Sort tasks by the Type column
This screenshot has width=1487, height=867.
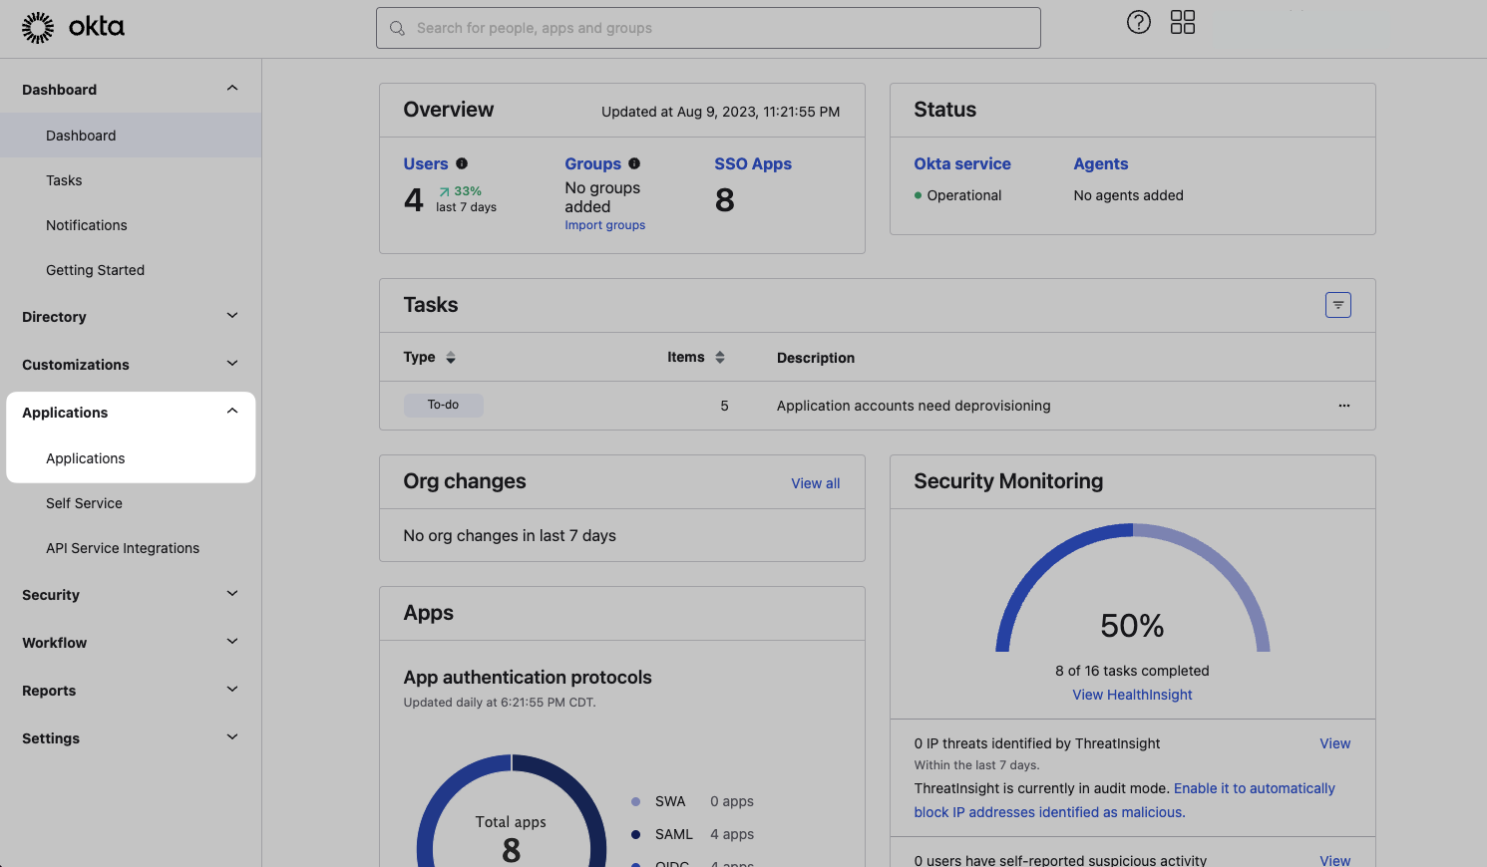pyautogui.click(x=451, y=358)
